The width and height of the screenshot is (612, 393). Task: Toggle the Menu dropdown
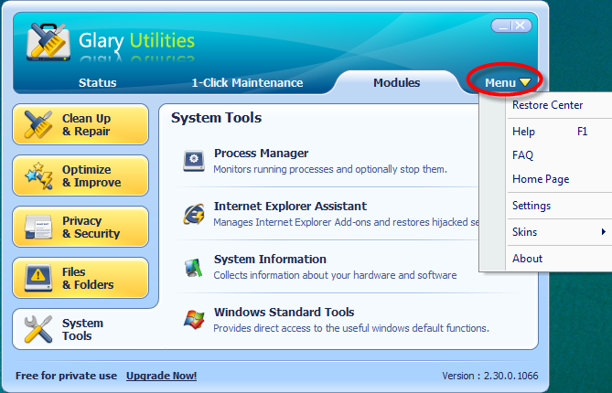[x=508, y=82]
